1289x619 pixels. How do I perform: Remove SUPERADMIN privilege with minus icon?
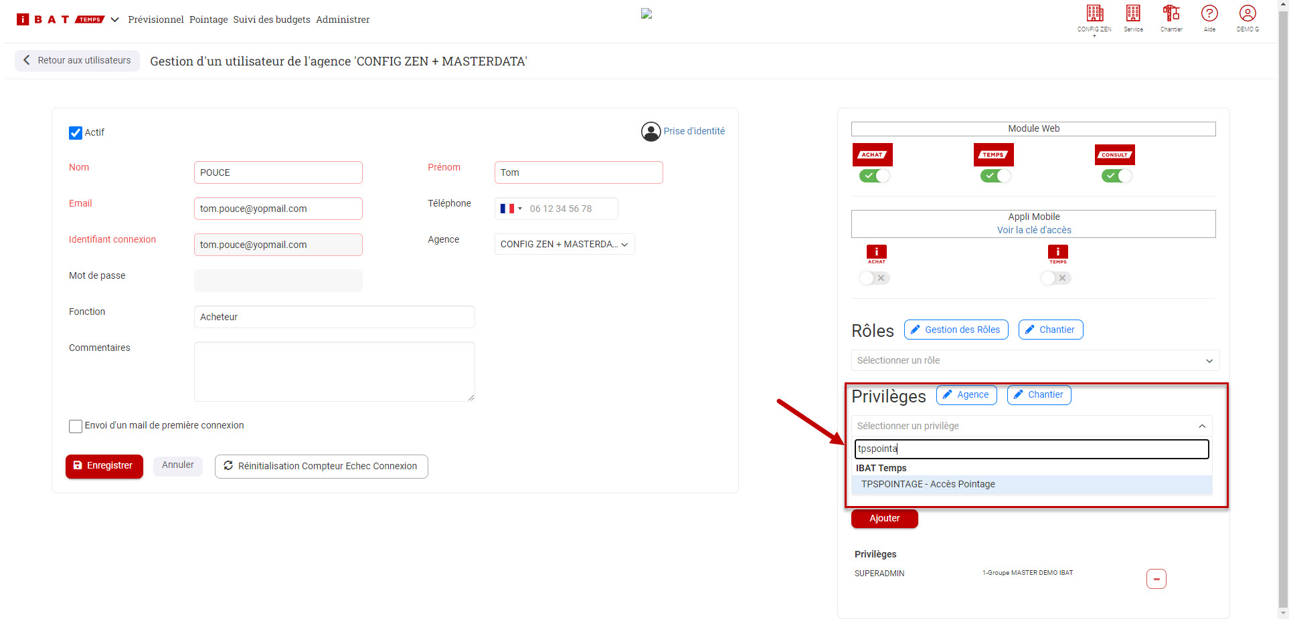coord(1156,579)
